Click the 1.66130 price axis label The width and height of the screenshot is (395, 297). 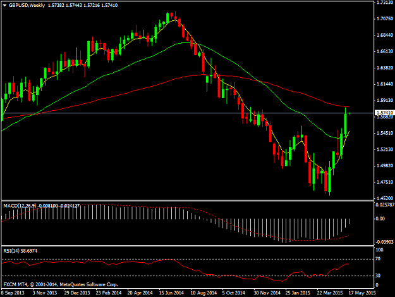(385, 51)
